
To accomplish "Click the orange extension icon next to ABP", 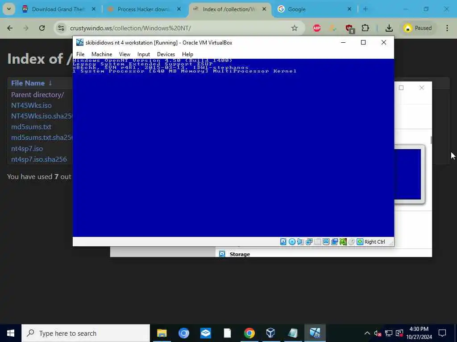I will (332, 28).
